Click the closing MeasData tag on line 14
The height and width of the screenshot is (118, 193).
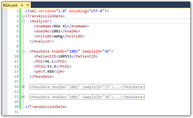click(41, 76)
